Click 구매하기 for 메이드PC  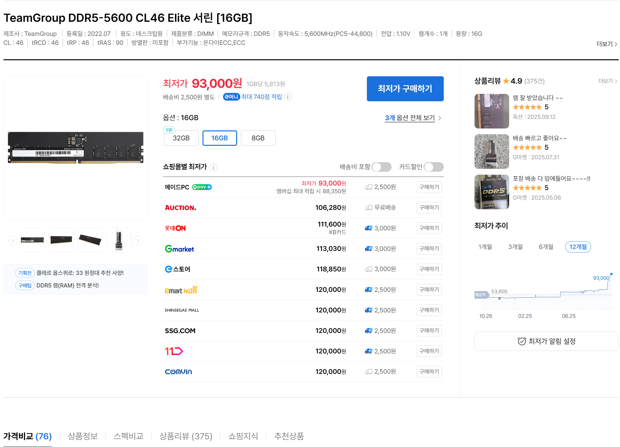pyautogui.click(x=429, y=187)
